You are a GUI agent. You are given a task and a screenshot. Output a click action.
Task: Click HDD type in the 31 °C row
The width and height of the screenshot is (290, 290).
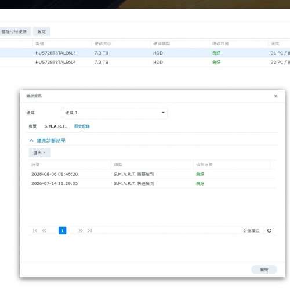click(x=158, y=53)
